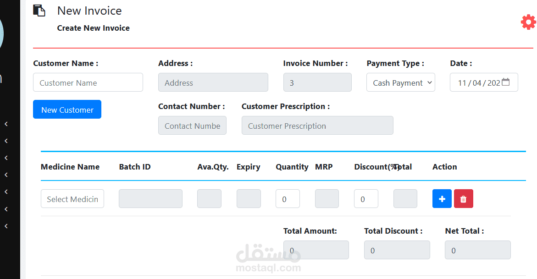
Task: Click the Expiry field in medicine row
Action: (249, 198)
